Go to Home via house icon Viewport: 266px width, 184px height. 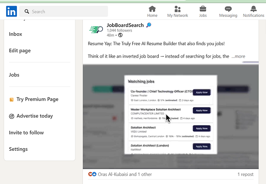pyautogui.click(x=152, y=9)
